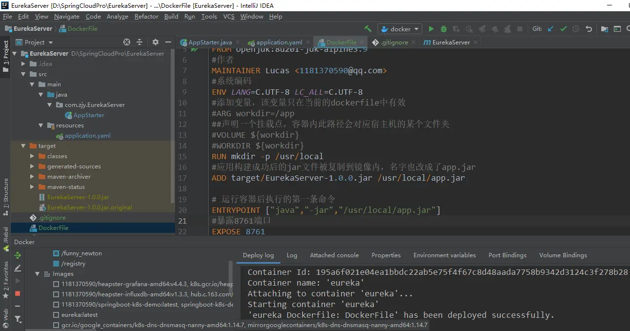Click the Run Anything icon
The height and width of the screenshot is (331, 630).
click(617, 29)
